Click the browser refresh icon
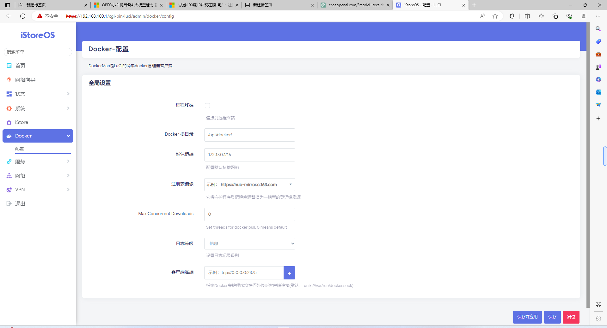Viewport: 607px width, 328px height. 23,16
